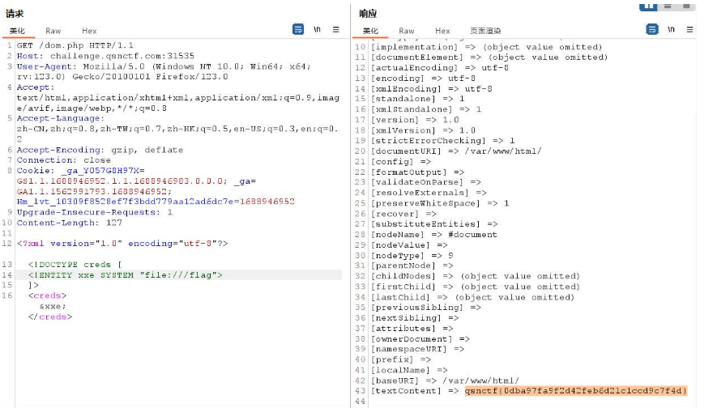The height and width of the screenshot is (408, 713).
Task: Click the Host header line in request
Action: (105, 56)
